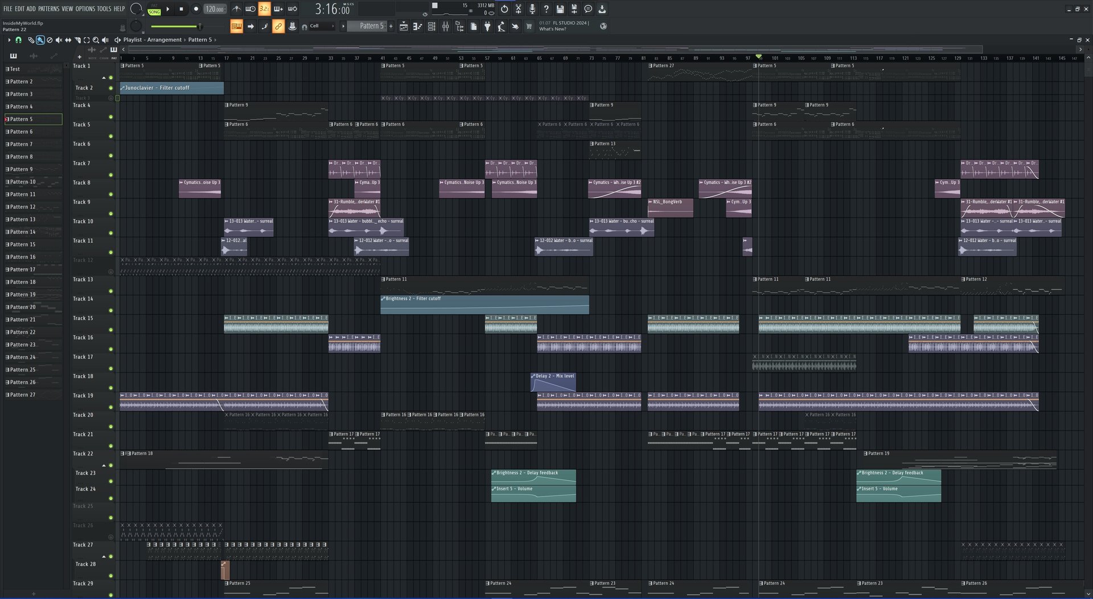Viewport: 1093px width, 599px height.
Task: Select the Zoom tool in Playlist
Action: pos(96,40)
